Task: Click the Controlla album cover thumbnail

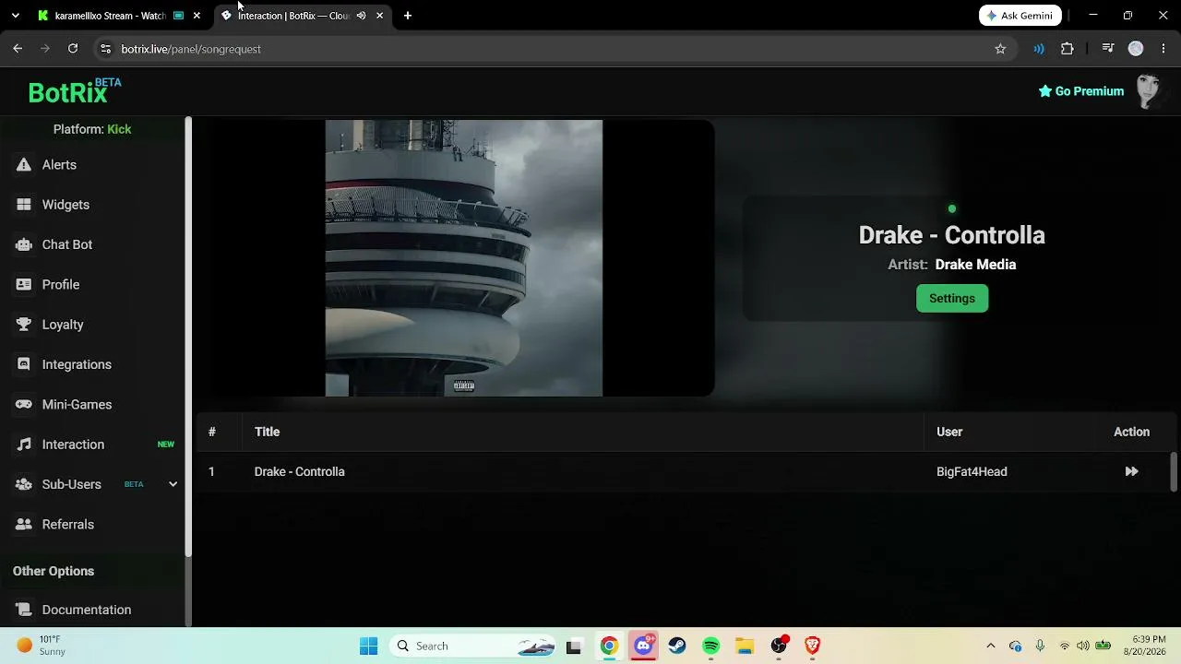Action: pos(464,258)
